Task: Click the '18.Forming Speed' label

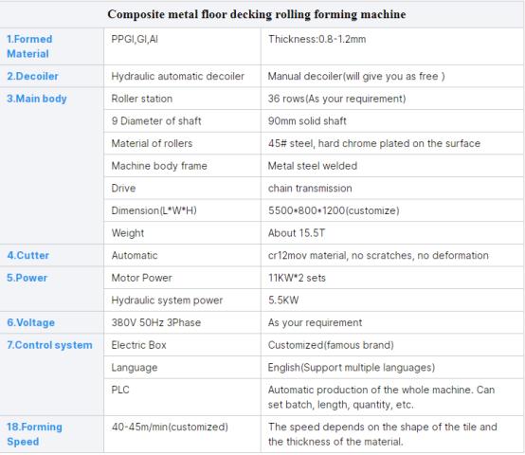Action: pos(34,434)
